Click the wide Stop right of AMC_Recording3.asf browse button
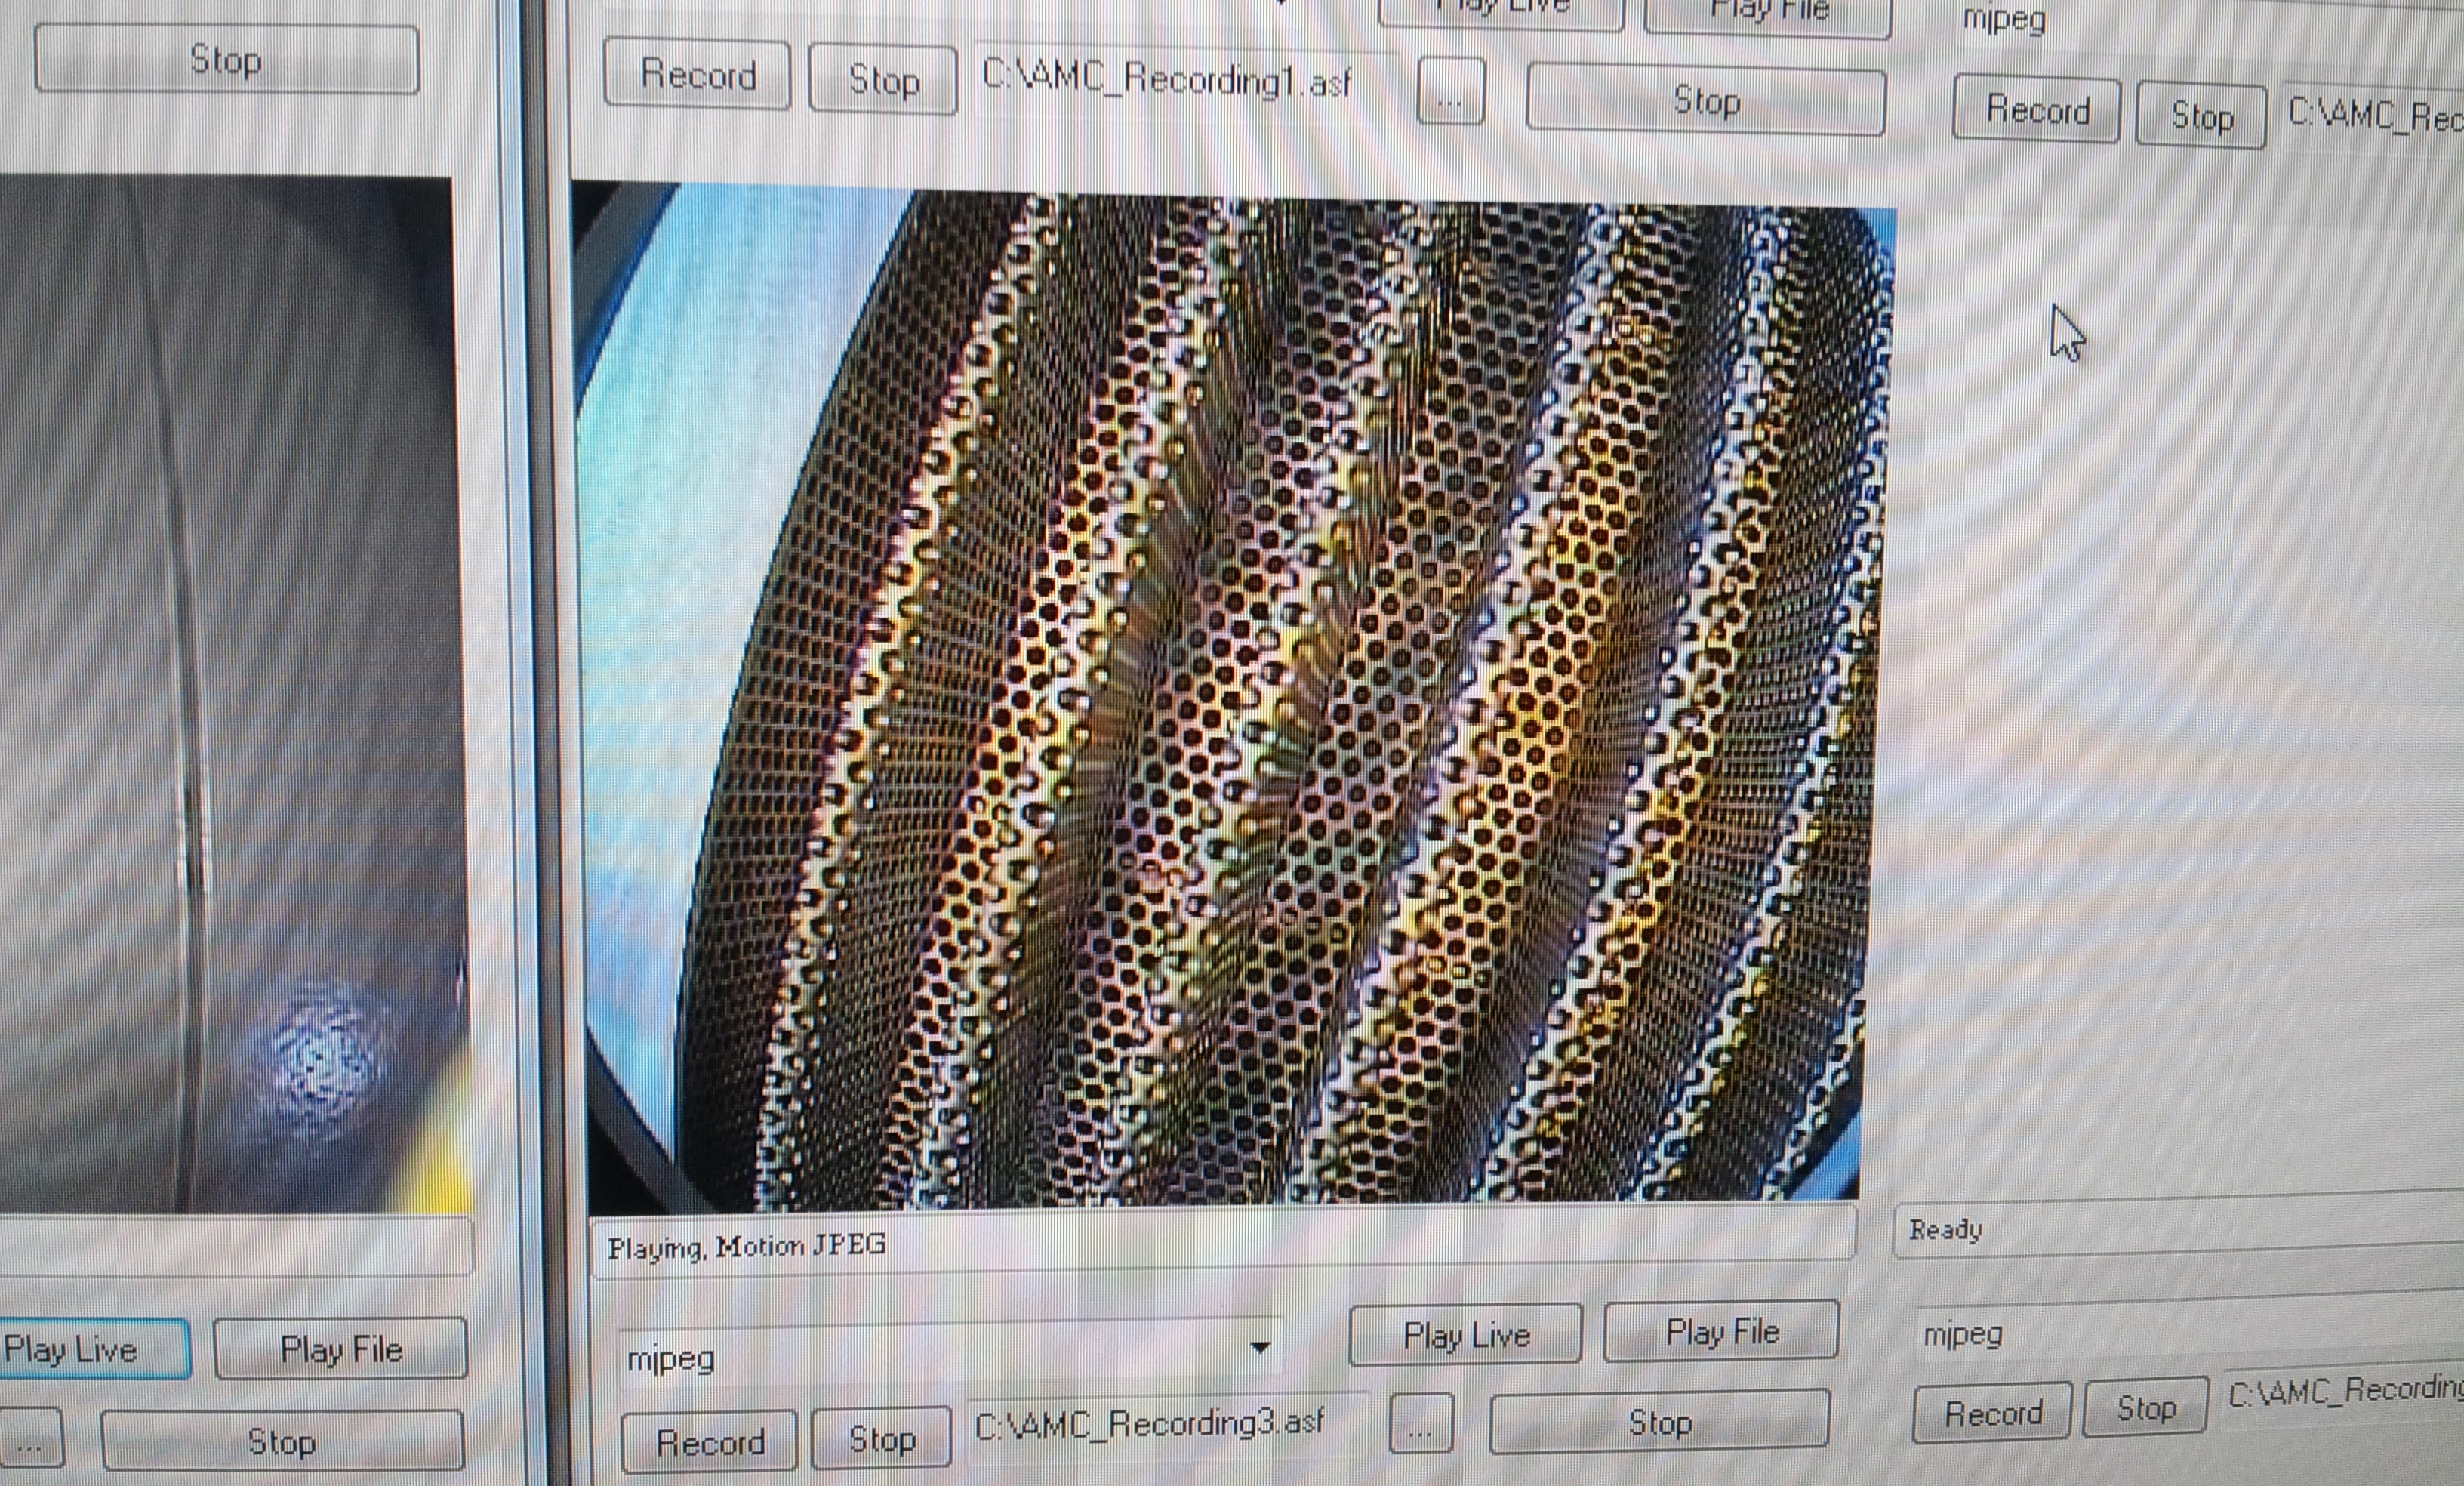This screenshot has height=1486, width=2464. coord(1659,1421)
